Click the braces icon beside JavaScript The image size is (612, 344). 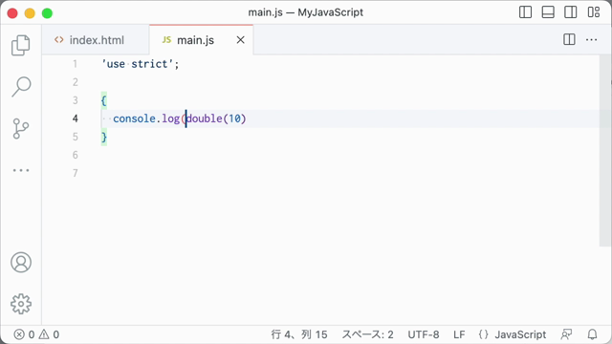tap(483, 334)
